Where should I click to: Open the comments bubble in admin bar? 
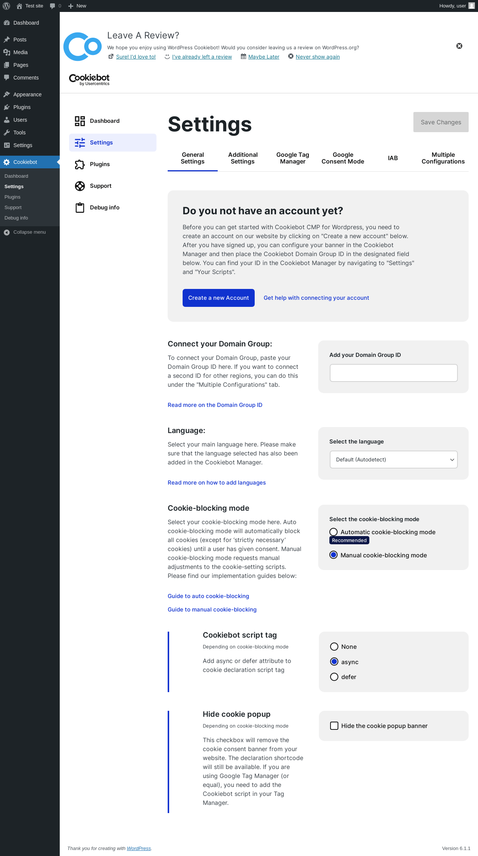(52, 6)
